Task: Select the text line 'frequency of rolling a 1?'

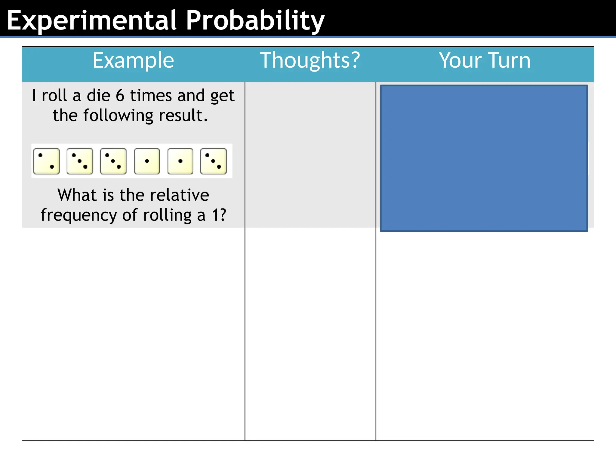Action: click(133, 215)
